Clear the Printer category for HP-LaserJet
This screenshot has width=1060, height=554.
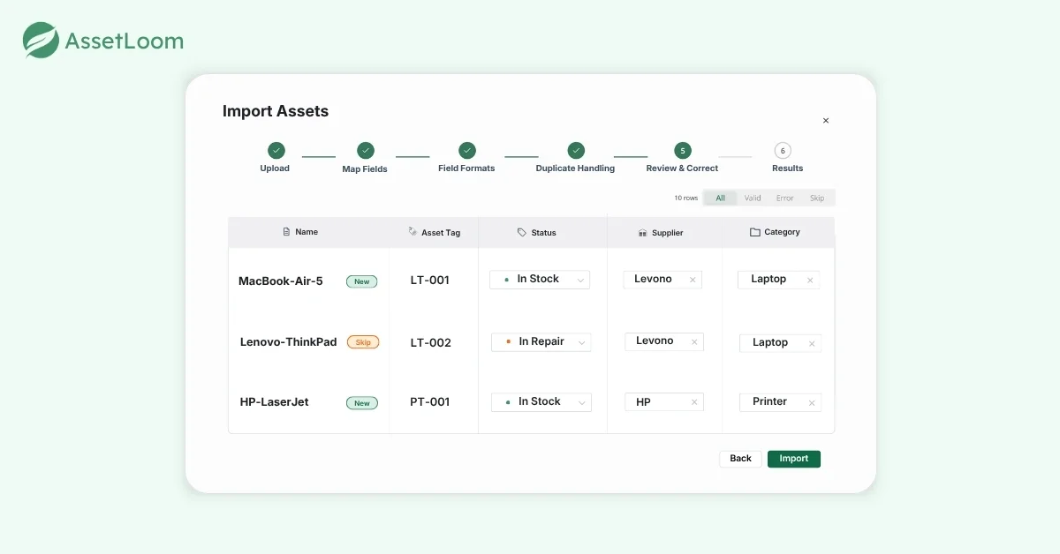(x=812, y=403)
